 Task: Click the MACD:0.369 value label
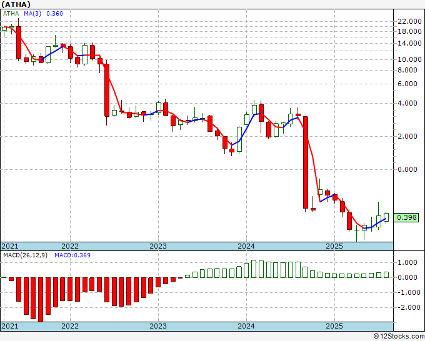coord(72,255)
